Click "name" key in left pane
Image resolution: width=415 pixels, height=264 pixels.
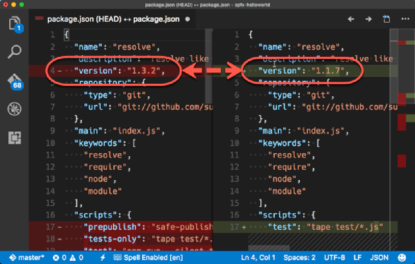(x=88, y=47)
